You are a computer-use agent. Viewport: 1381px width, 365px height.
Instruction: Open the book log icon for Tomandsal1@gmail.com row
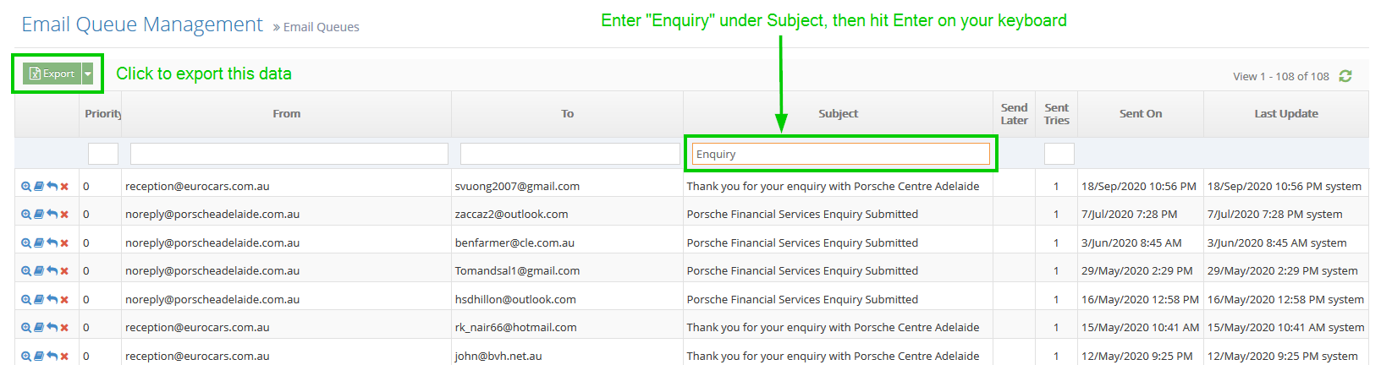tap(39, 271)
